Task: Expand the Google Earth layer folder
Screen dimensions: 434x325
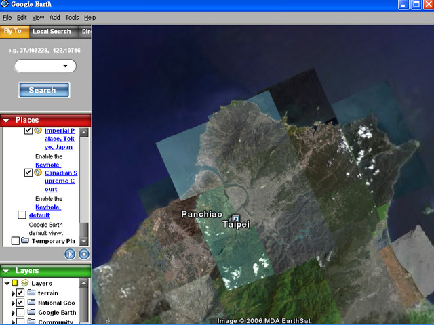Action: [x=13, y=313]
